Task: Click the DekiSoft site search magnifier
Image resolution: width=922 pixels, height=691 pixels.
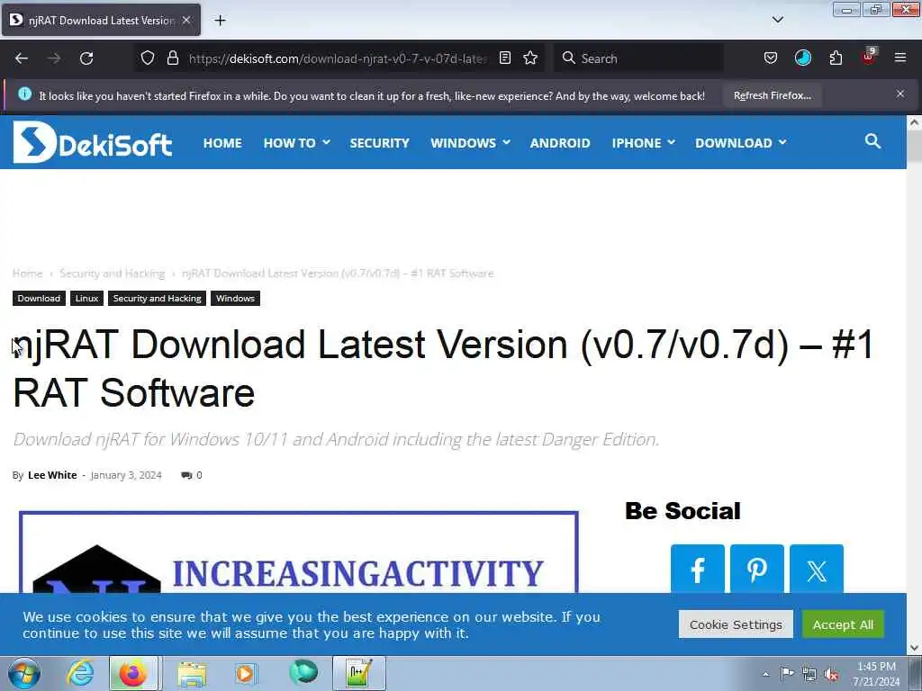Action: point(872,141)
